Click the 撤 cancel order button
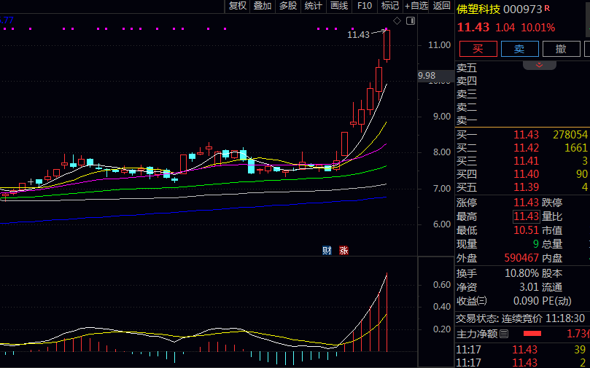Screen dimensions: 590x368 pyautogui.click(x=561, y=49)
